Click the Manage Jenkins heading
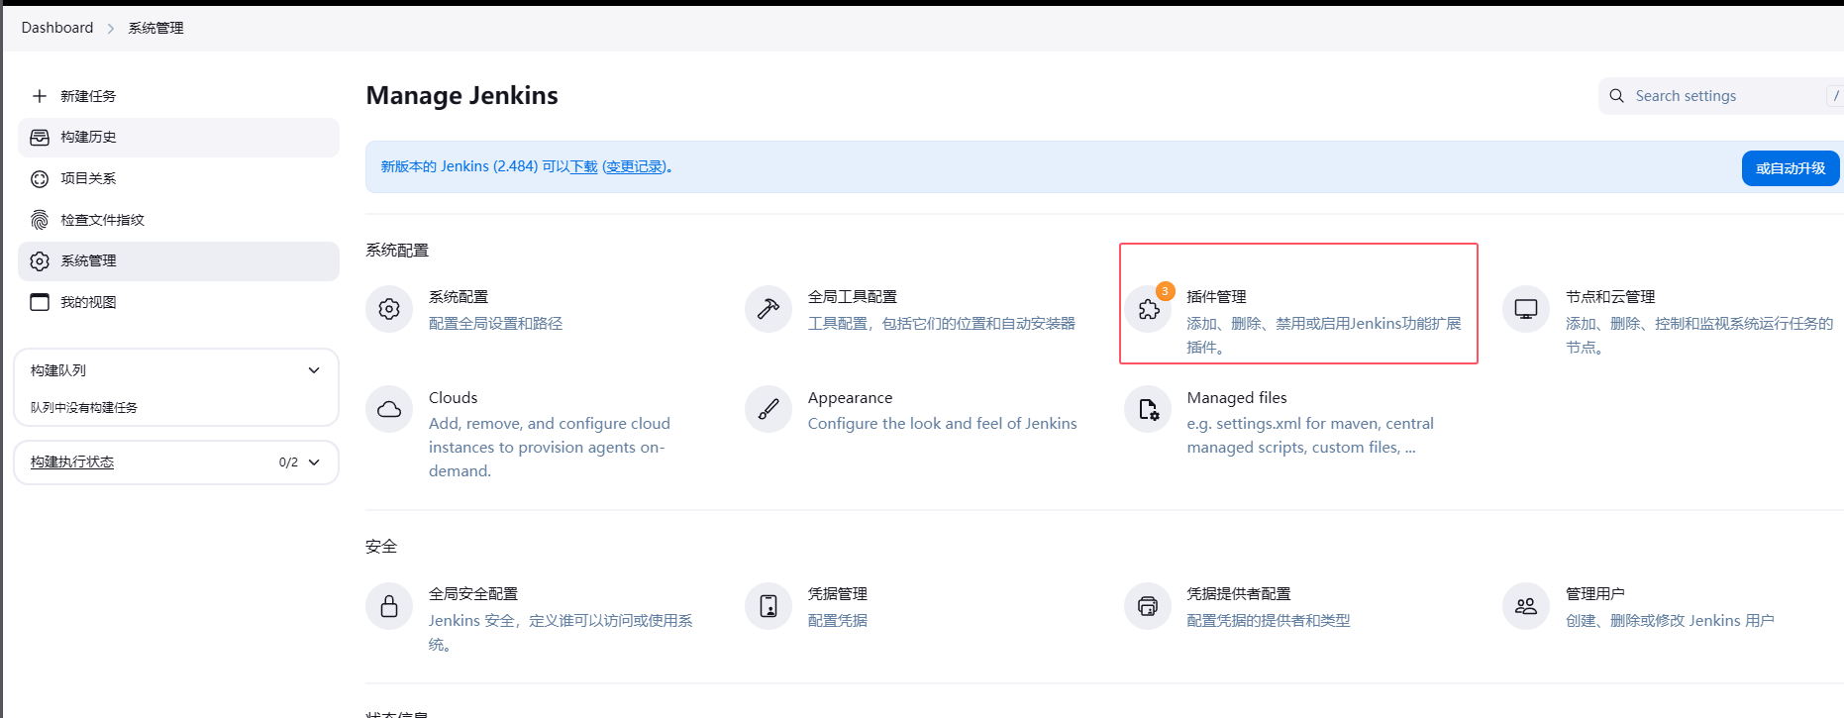The width and height of the screenshot is (1844, 718). [462, 95]
